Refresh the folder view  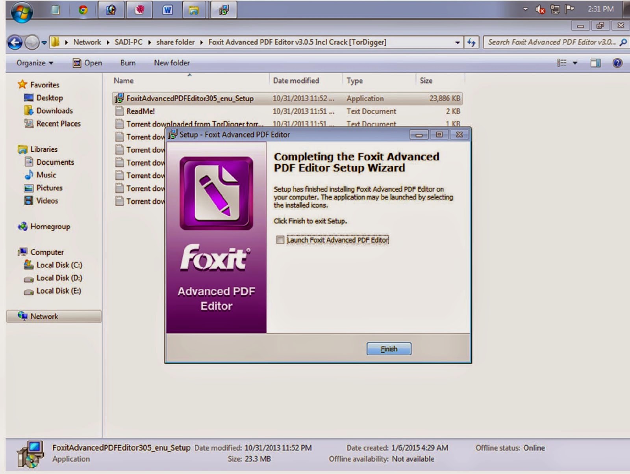(x=471, y=42)
